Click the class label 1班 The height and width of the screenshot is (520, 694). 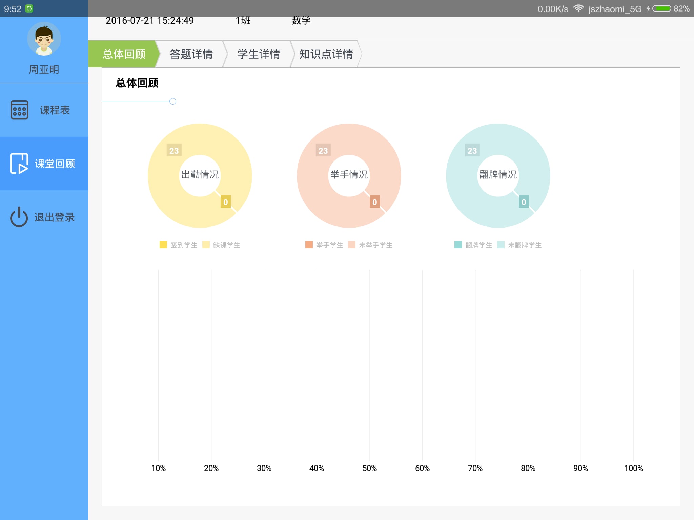[x=243, y=21]
